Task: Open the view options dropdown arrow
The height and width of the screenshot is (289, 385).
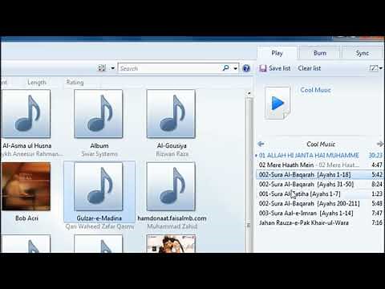Action: click(x=112, y=68)
